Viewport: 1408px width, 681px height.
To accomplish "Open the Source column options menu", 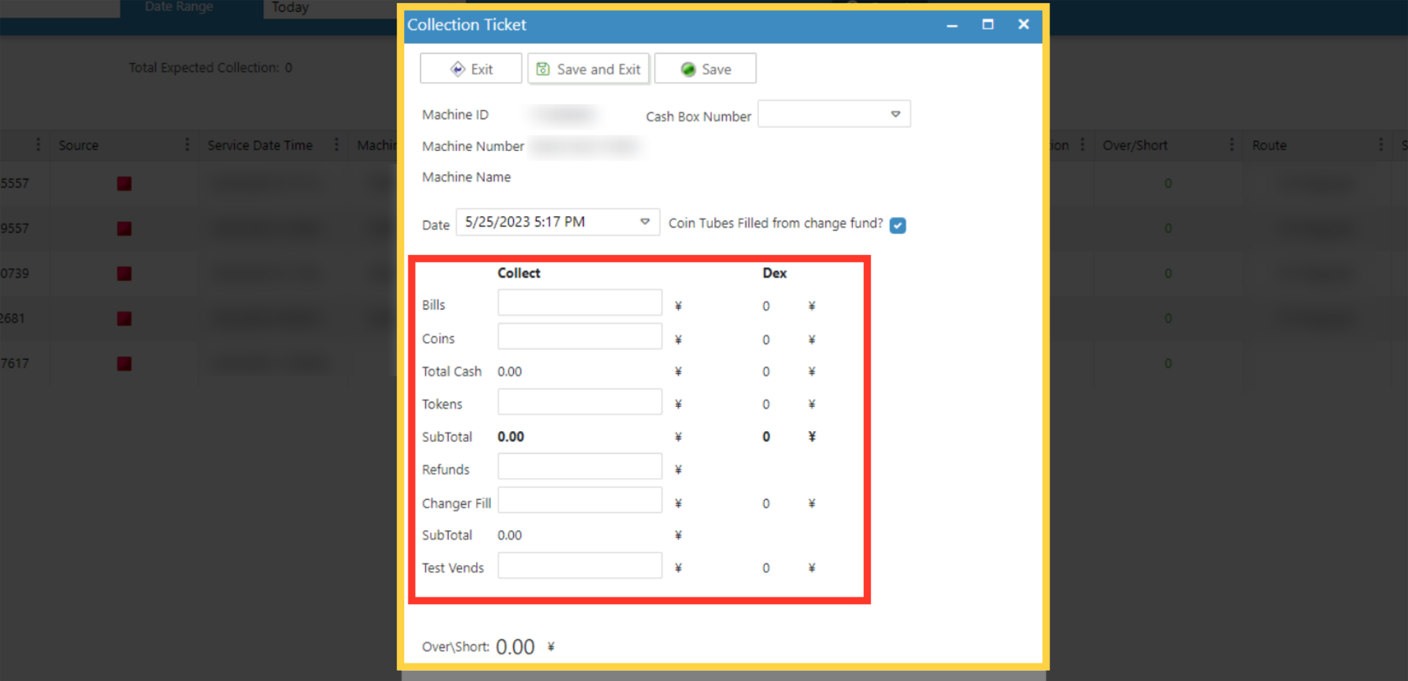I will click(187, 145).
